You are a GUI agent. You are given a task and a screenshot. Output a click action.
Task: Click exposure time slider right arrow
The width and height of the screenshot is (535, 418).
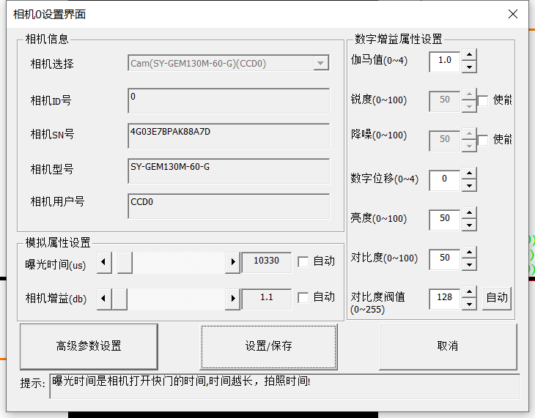(233, 261)
